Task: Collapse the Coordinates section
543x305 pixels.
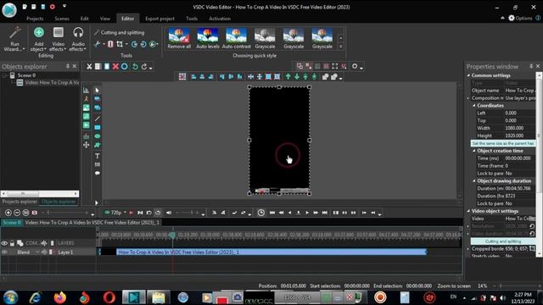Action: (x=474, y=105)
